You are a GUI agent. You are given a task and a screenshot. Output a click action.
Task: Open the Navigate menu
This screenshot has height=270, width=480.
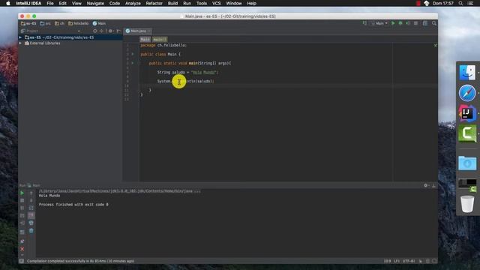point(95,3)
